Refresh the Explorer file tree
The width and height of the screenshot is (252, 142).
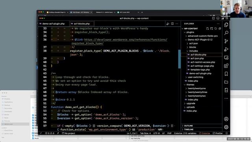pos(216,28)
